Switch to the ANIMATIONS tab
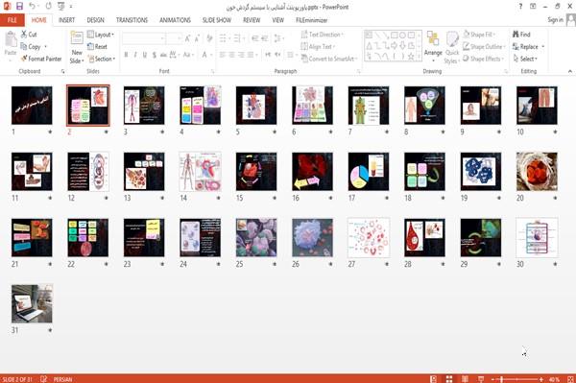 176,20
